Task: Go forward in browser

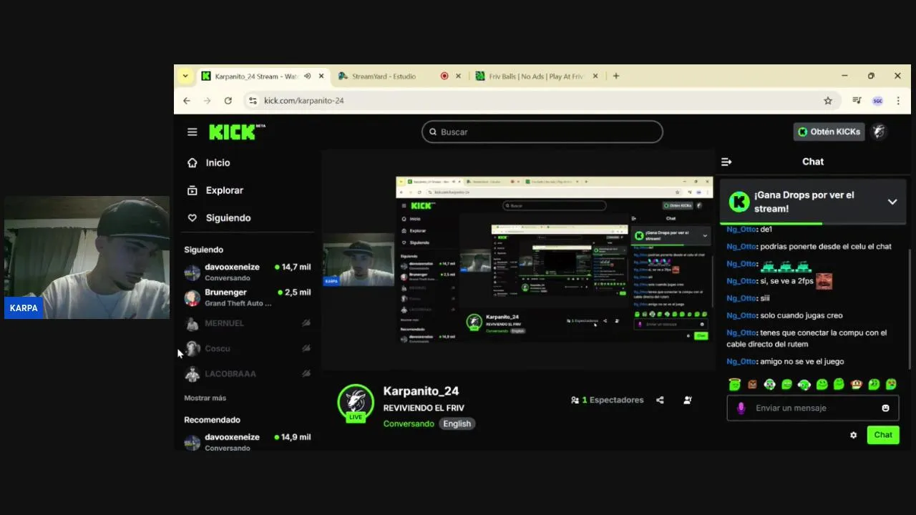Action: pos(208,101)
